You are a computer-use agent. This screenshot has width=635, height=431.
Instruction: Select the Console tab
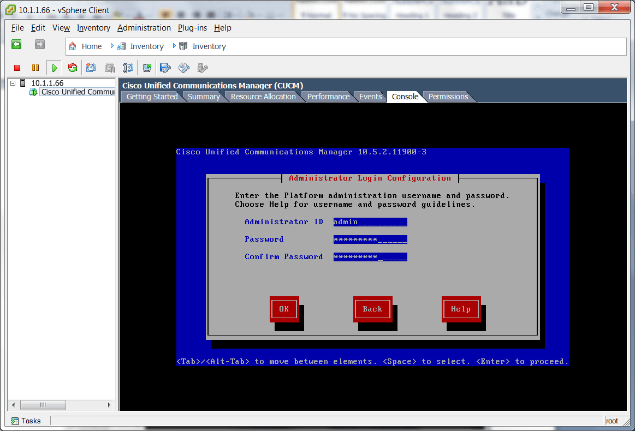click(x=405, y=97)
